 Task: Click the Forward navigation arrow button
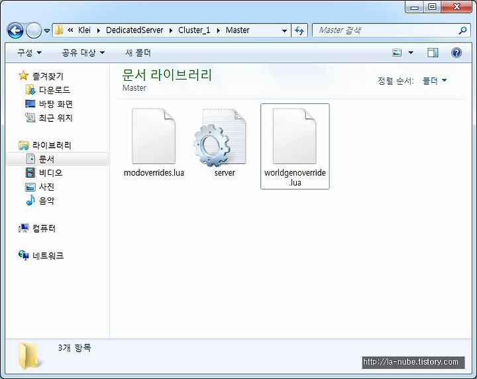pyautogui.click(x=34, y=30)
